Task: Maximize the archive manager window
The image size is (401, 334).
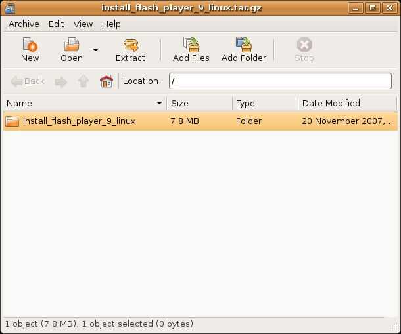Action: tap(372, 8)
